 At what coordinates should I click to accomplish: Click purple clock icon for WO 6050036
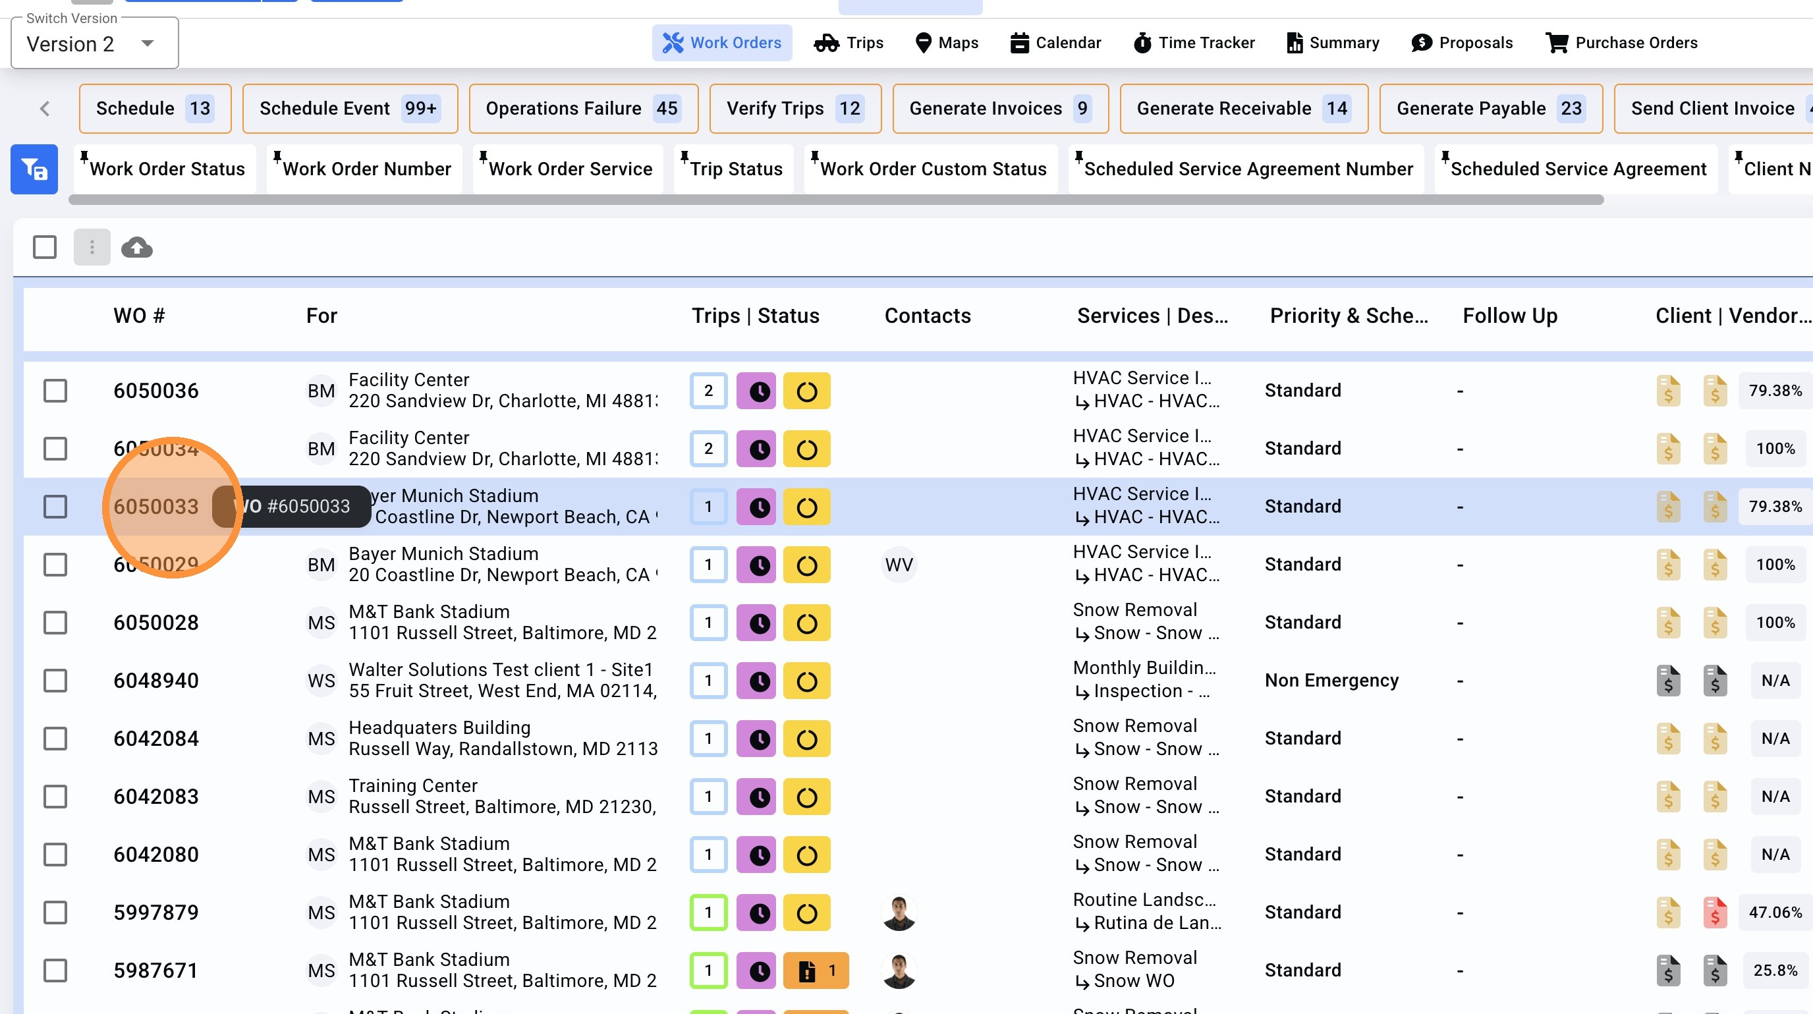756,391
